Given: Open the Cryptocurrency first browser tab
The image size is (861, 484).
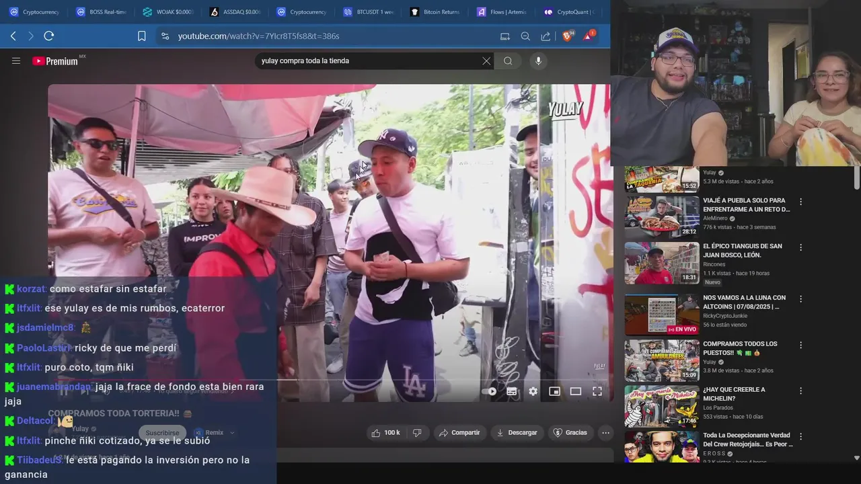Looking at the screenshot, I should (34, 12).
